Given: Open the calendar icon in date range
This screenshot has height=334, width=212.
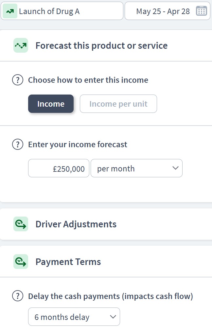Looking at the screenshot, I should 201,11.
